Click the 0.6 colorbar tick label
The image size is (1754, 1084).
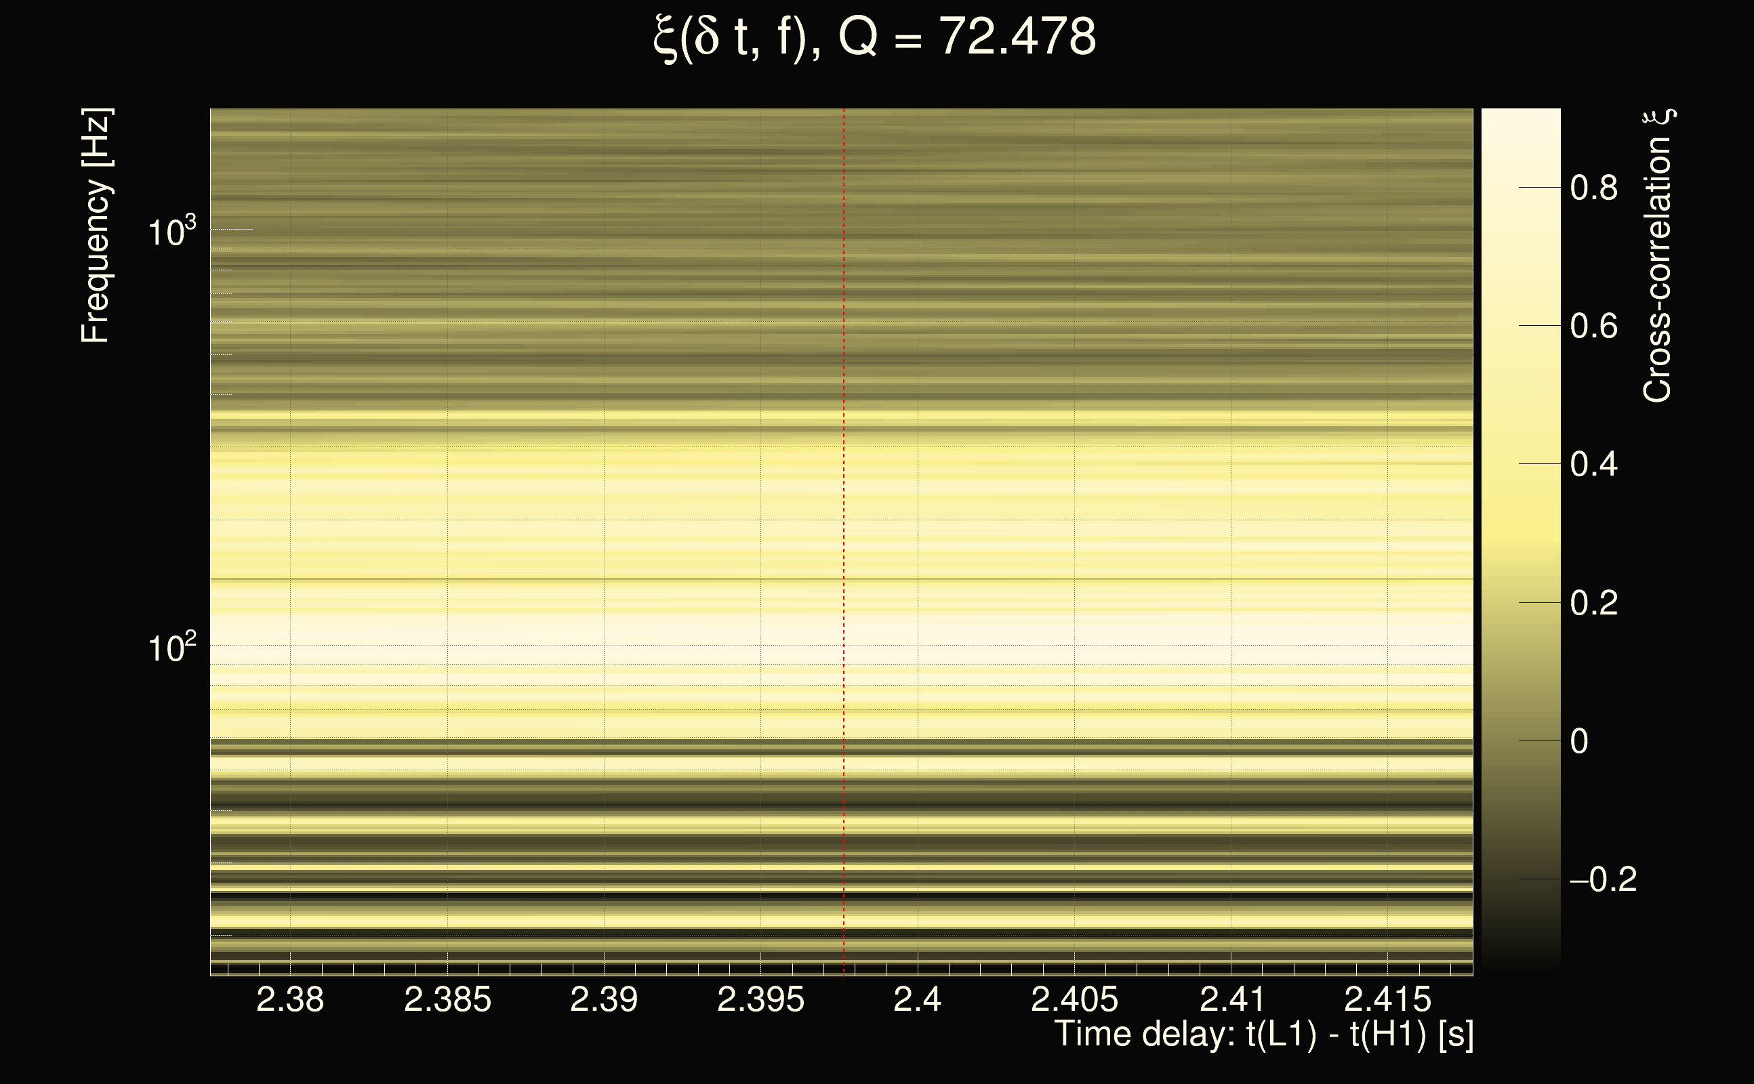pos(1593,326)
